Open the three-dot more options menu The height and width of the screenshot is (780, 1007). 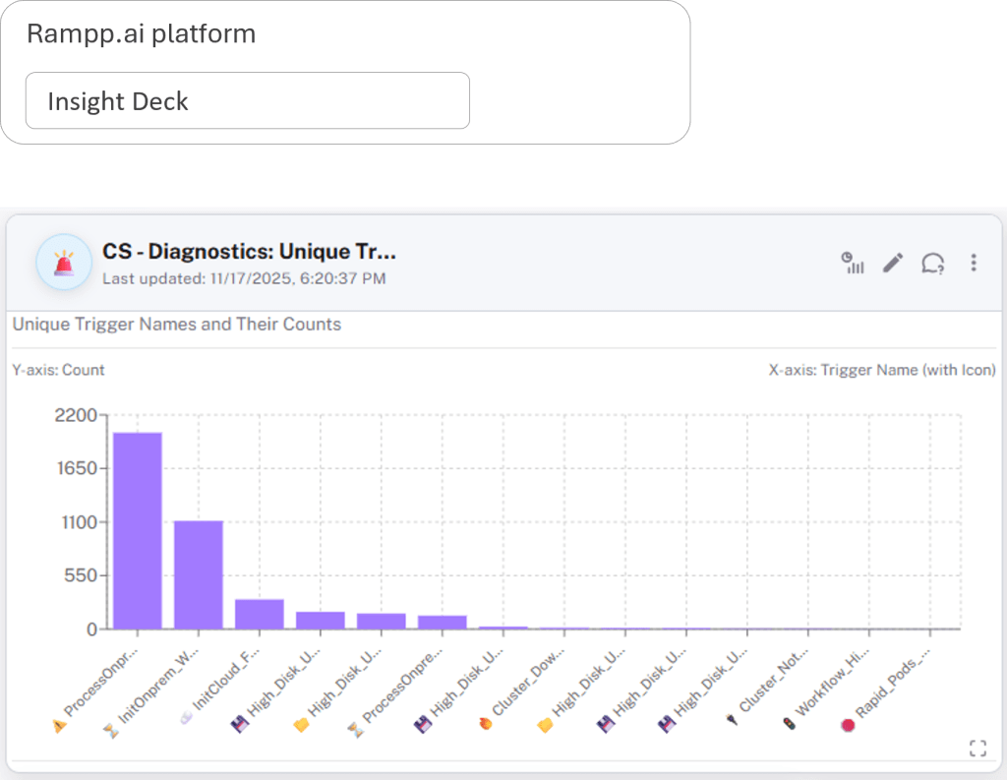974,263
